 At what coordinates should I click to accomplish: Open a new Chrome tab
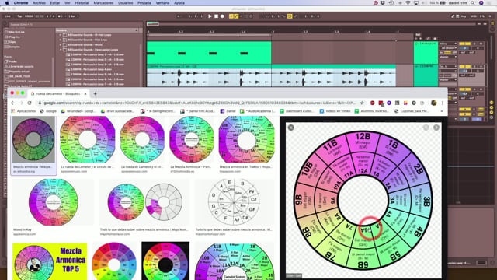point(95,93)
